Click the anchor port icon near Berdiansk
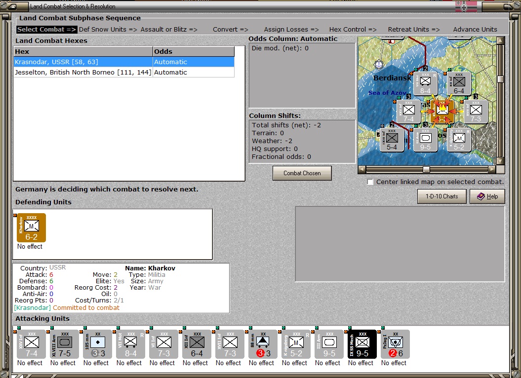Screen dimensions: 521x378 click(x=379, y=65)
